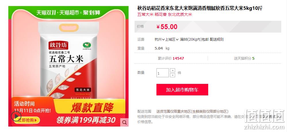Viewport: 287px width, 132px height.
Task: Click the 爆款直降 promotion banner
Action: pos(92,108)
